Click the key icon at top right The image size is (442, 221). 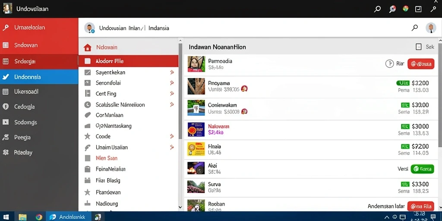pyautogui.click(x=433, y=9)
